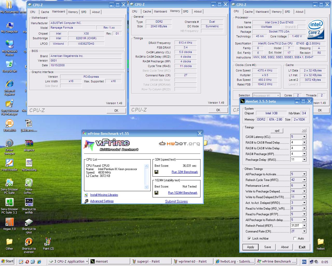332x266 pixels.
Task: Click the Save button in MemSet
Action: [268, 247]
